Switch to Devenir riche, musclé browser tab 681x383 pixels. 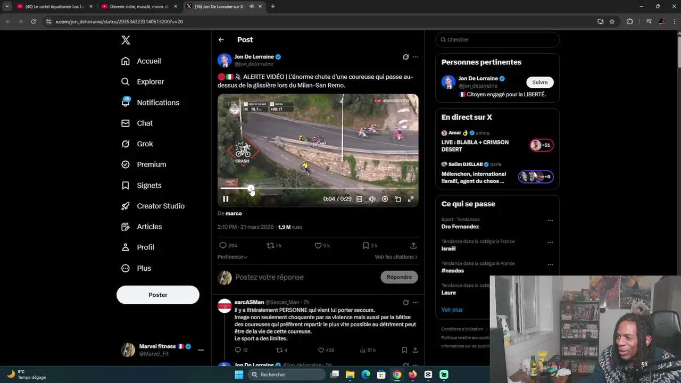(x=139, y=6)
